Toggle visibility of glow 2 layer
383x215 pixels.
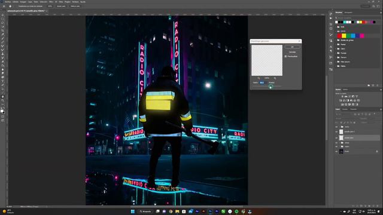pos(336,131)
